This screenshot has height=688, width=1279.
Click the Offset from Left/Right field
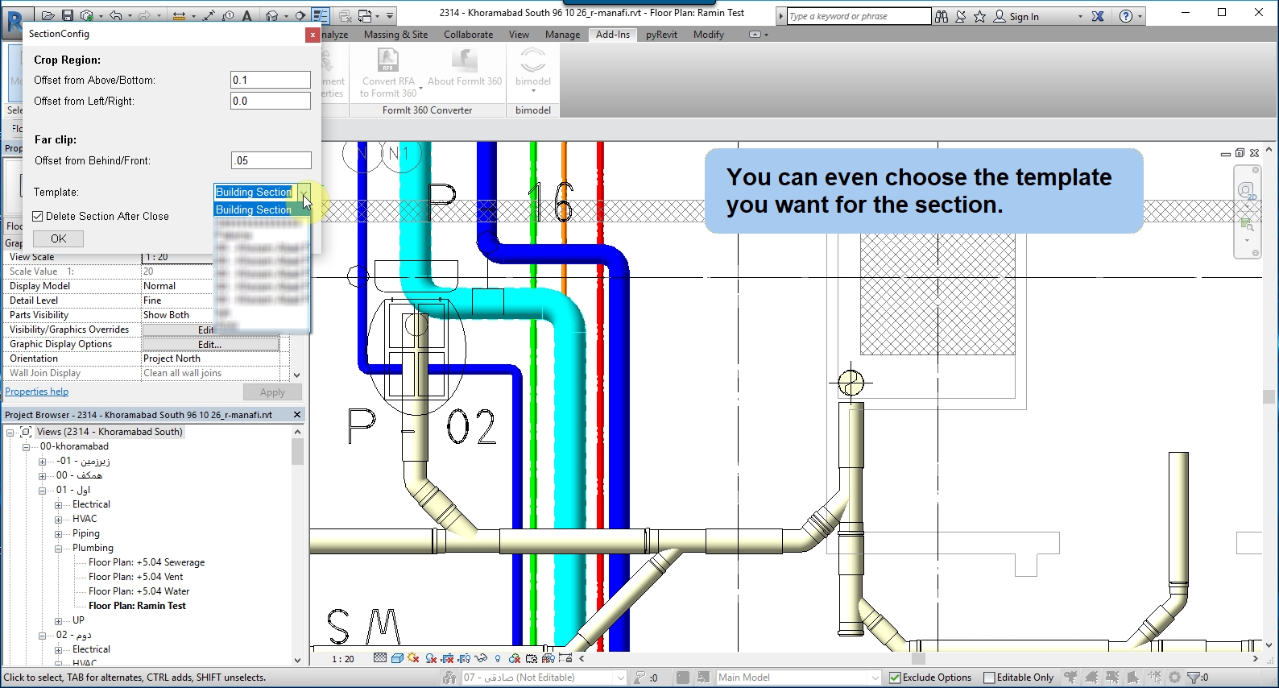[271, 101]
